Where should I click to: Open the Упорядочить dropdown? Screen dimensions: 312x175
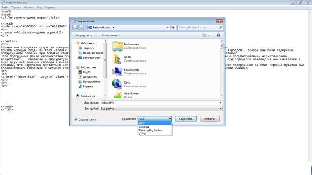85,35
